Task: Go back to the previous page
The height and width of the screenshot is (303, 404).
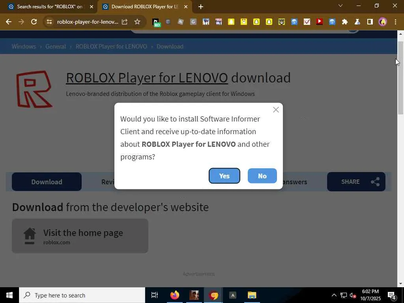Action: tap(9, 22)
